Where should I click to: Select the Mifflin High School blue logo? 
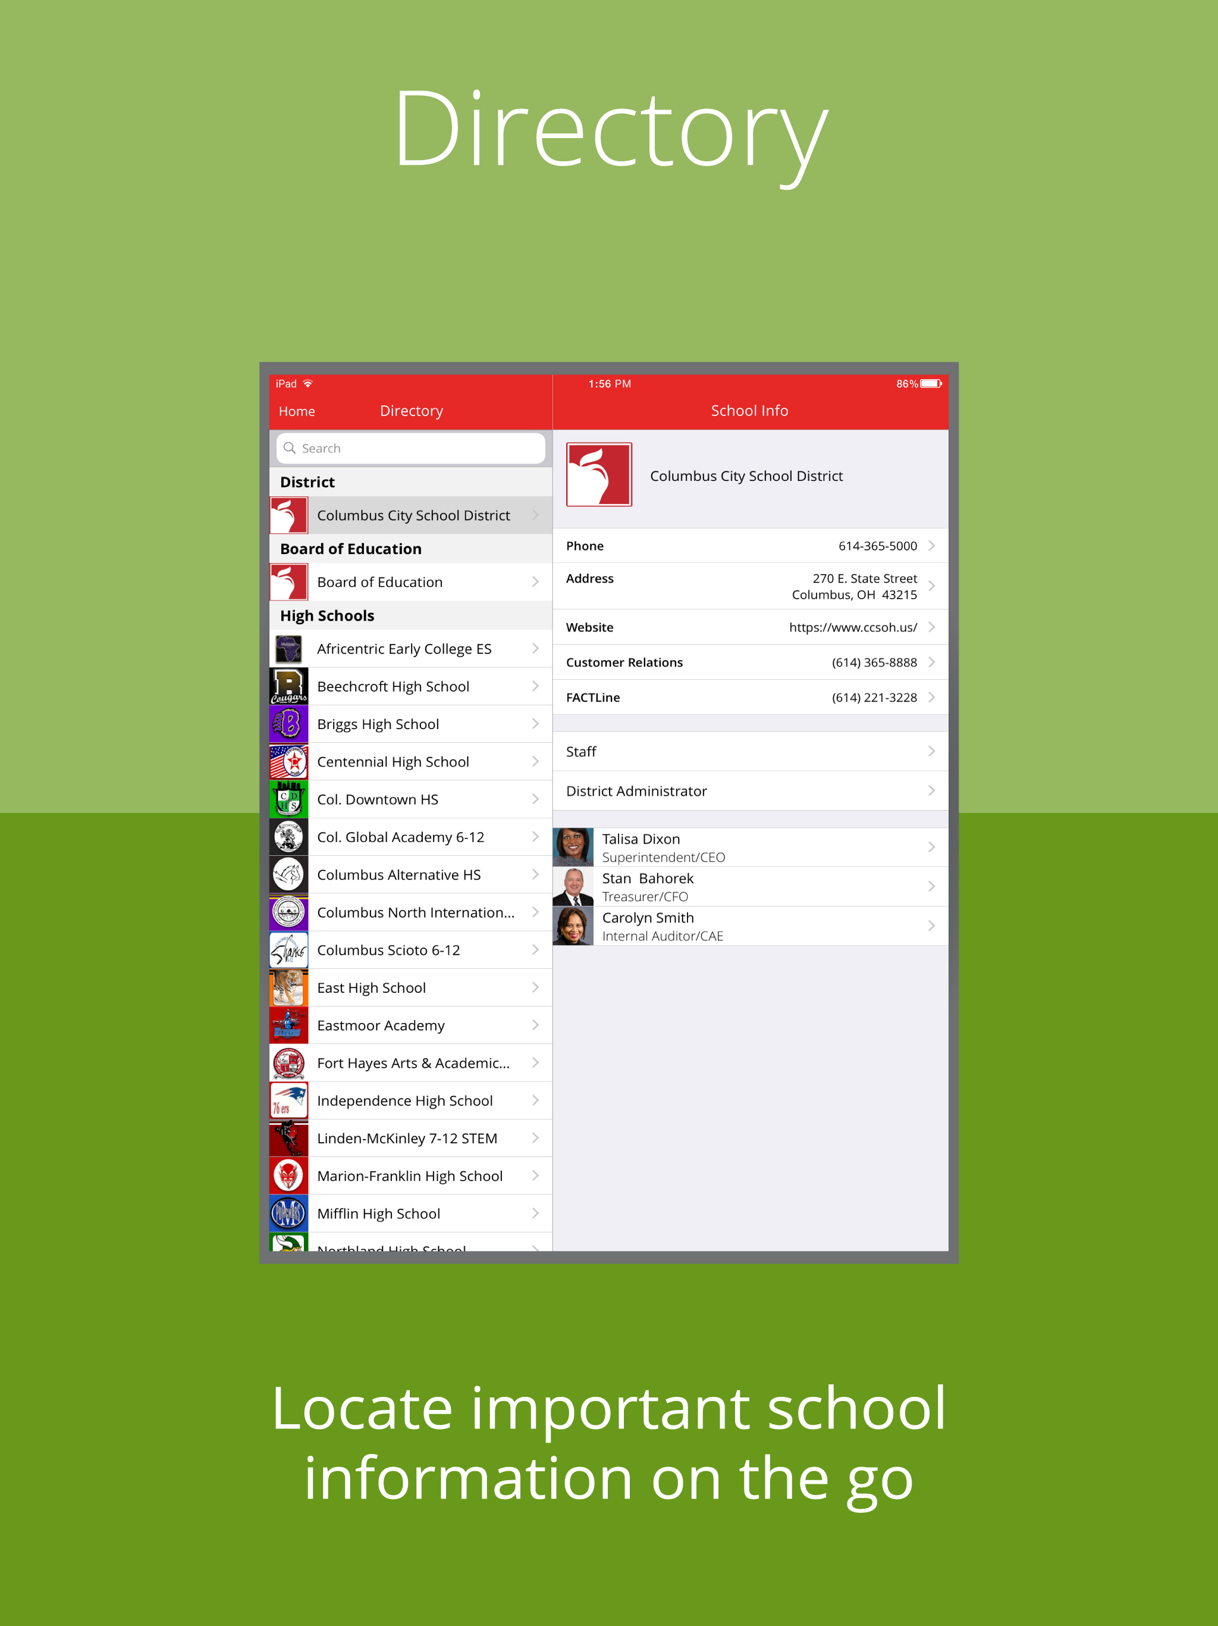(x=288, y=1214)
